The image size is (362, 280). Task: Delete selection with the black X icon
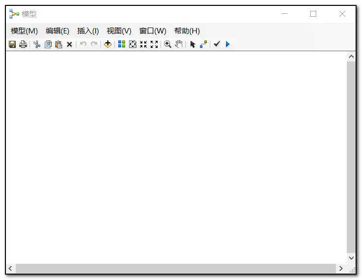pyautogui.click(x=69, y=44)
